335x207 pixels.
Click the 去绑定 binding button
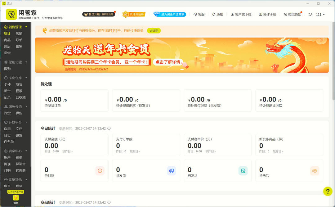tap(154, 30)
